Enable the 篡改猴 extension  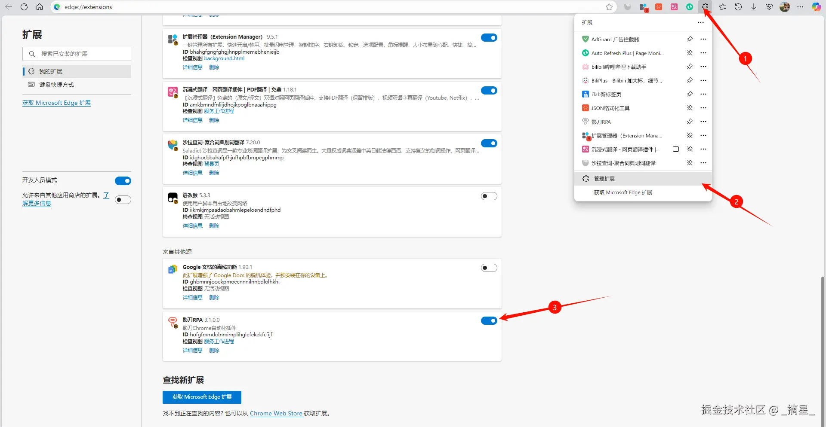[x=489, y=196]
